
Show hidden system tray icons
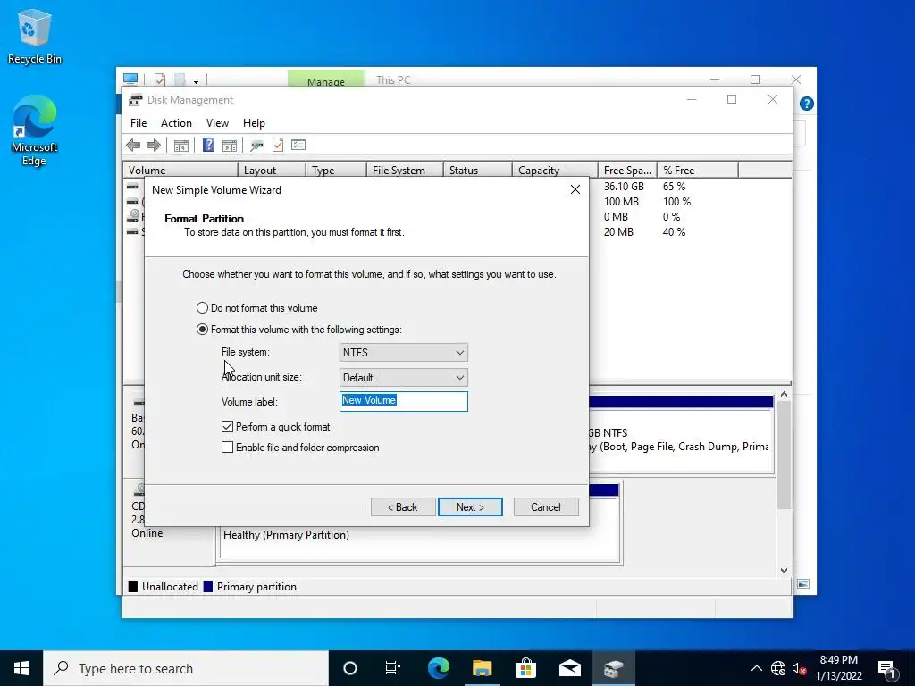[756, 668]
